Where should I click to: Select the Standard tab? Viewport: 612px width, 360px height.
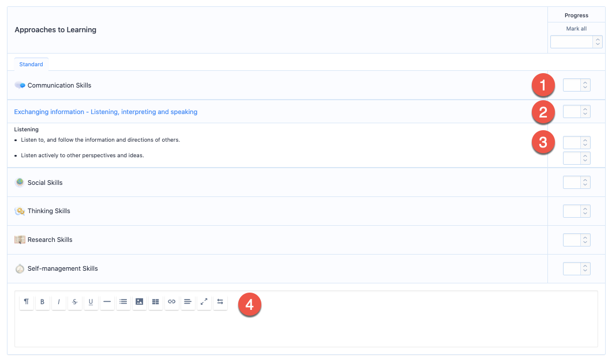[31, 65]
